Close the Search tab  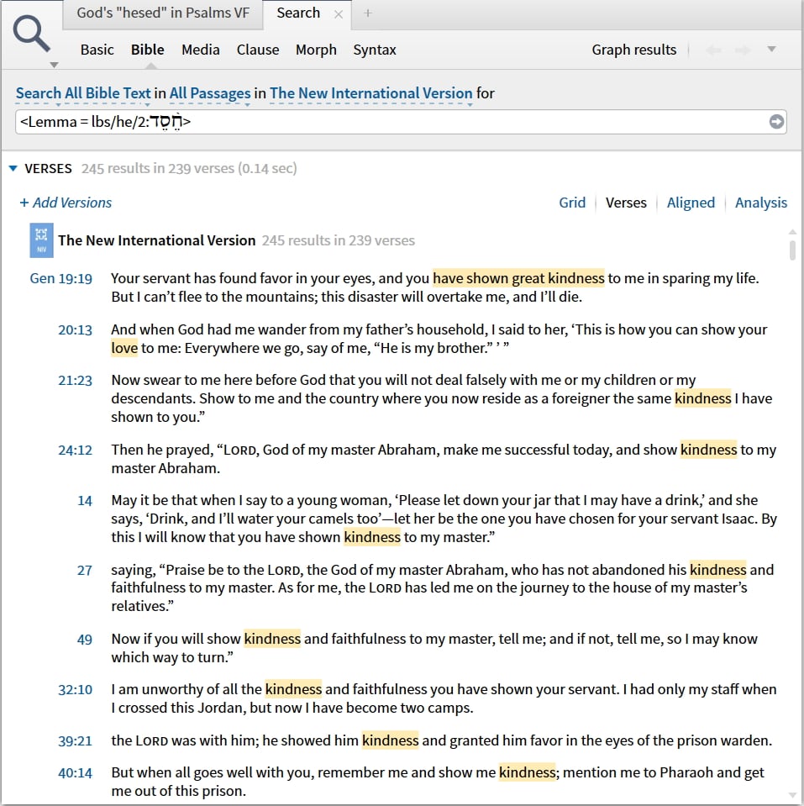(x=339, y=14)
